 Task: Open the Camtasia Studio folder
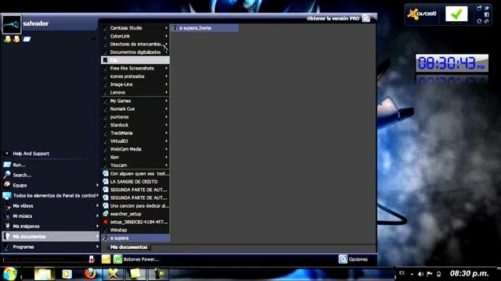click(135, 28)
